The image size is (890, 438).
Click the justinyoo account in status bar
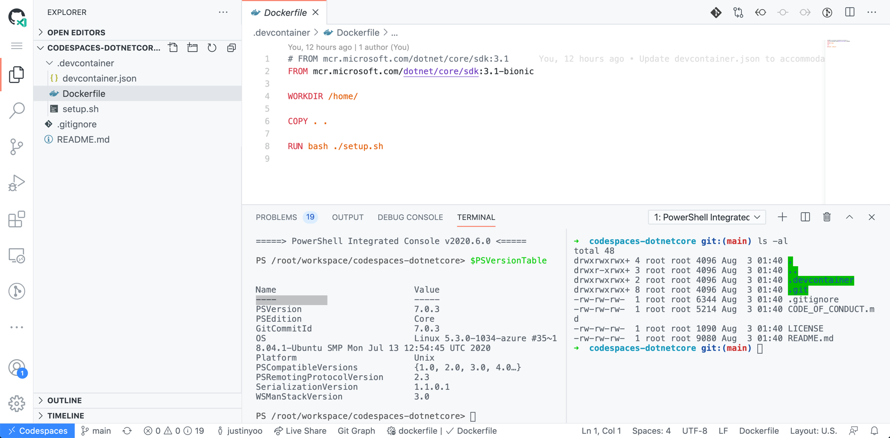point(240,431)
